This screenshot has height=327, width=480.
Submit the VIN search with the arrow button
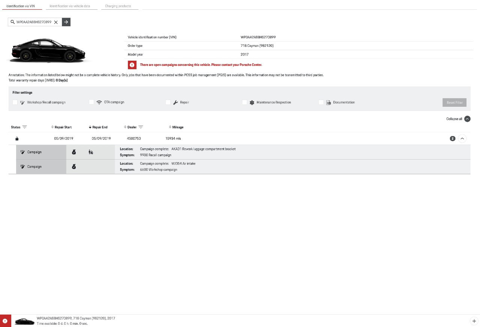tap(66, 22)
